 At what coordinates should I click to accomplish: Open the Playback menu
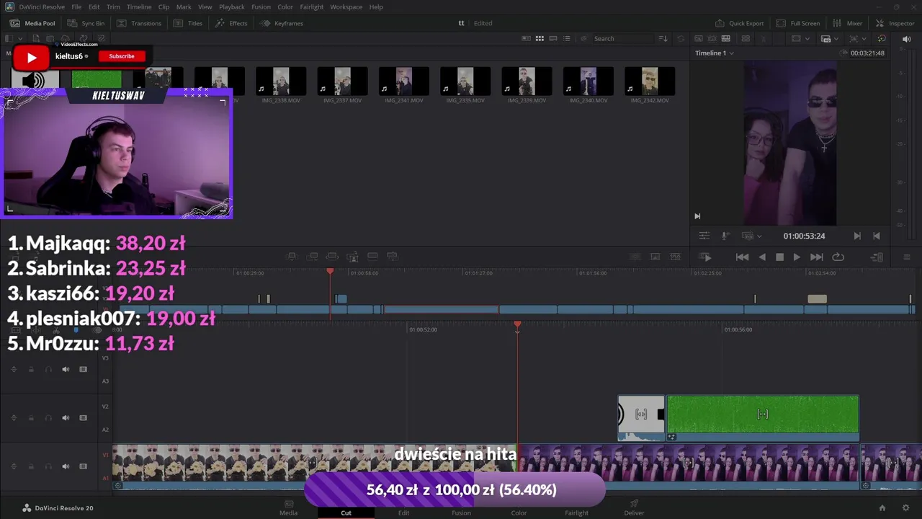(x=232, y=6)
